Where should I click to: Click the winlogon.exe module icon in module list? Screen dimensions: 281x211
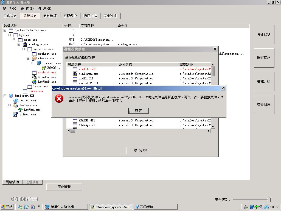click(x=75, y=74)
